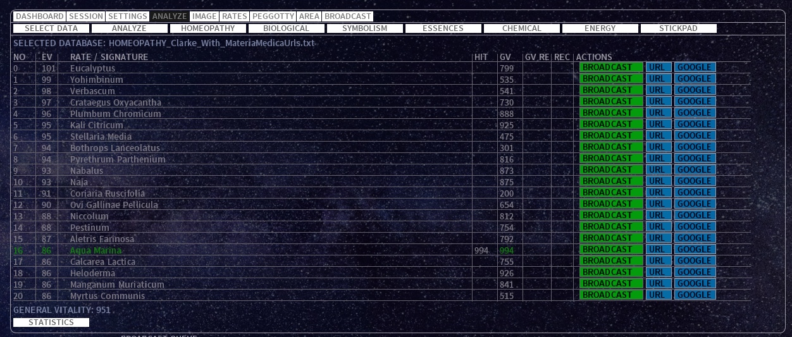Open URL for Yohimbinum
The image size is (792, 337).
coord(658,79)
